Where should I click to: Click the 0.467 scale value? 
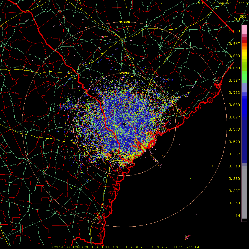[x=234, y=154]
